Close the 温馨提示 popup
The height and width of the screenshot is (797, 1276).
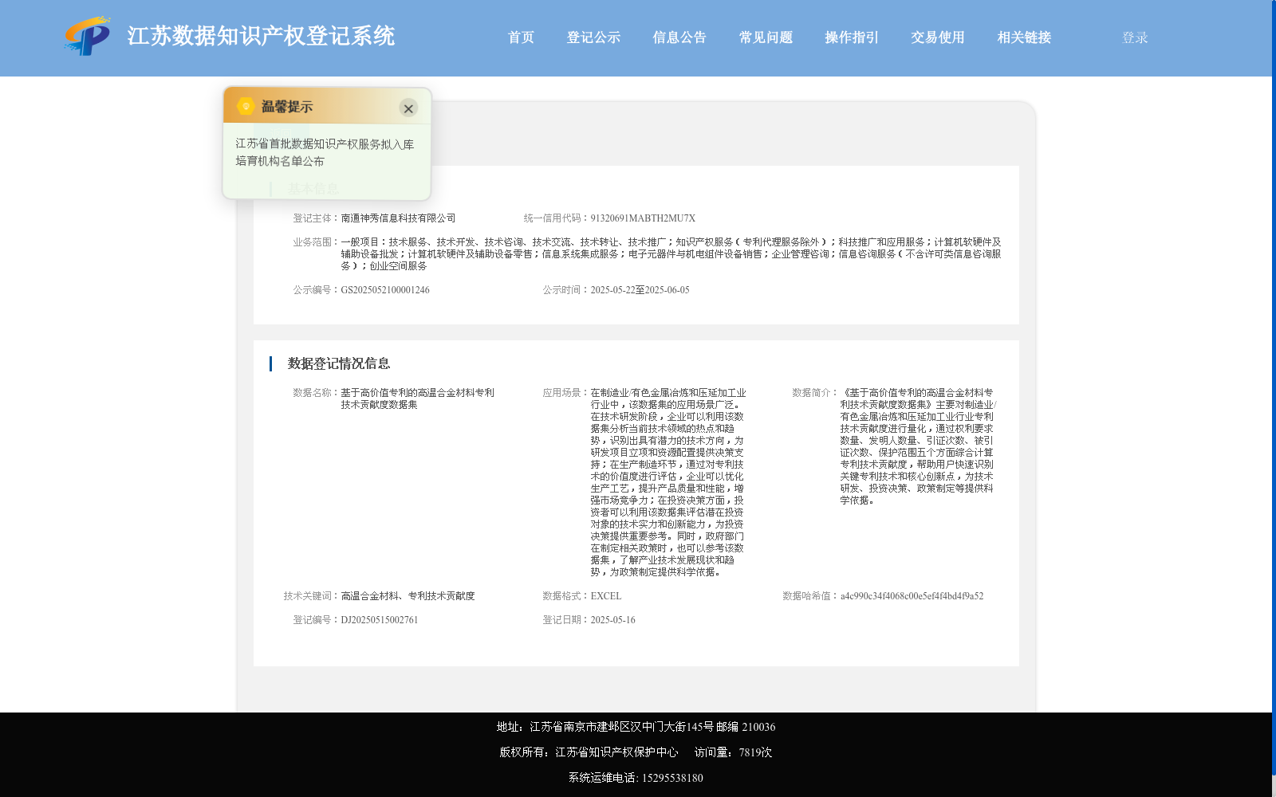point(408,108)
